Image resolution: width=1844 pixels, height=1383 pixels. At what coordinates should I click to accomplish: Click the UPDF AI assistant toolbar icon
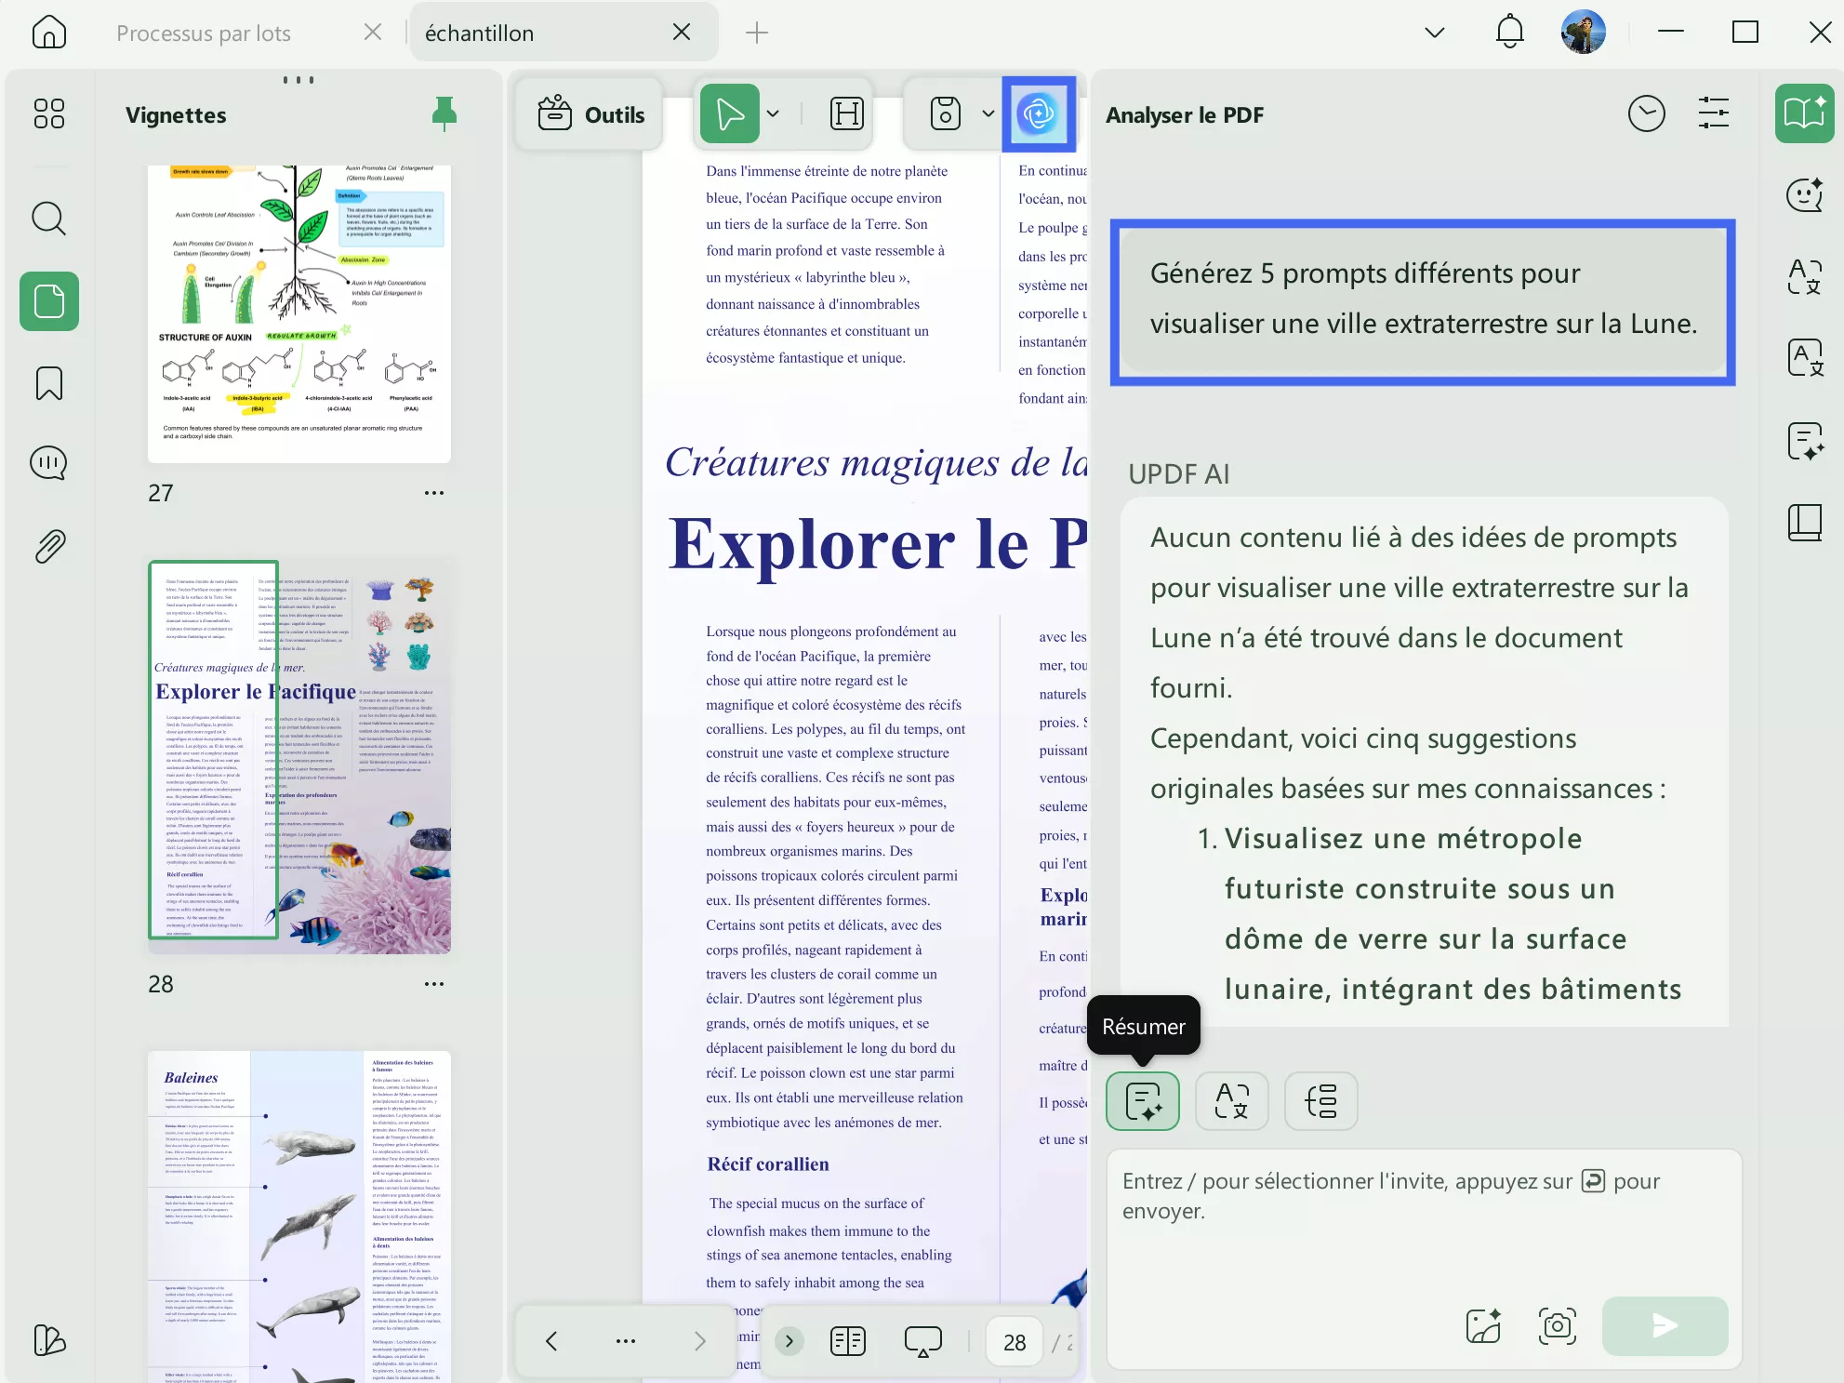[1038, 114]
